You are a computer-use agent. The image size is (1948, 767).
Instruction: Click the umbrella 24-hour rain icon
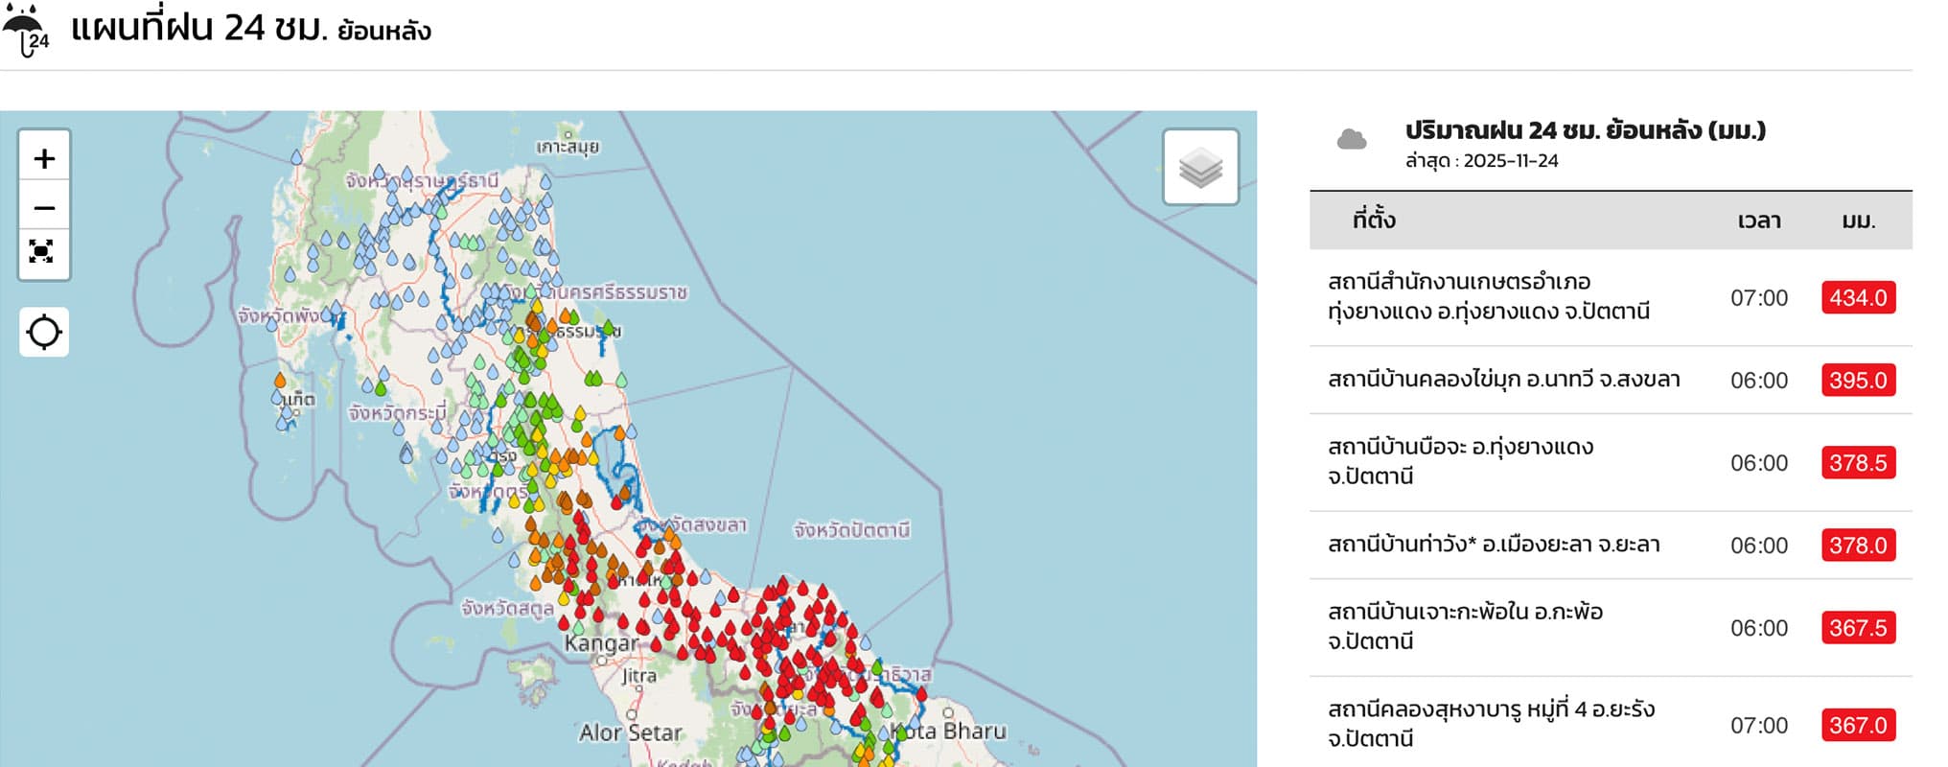pyautogui.click(x=26, y=31)
